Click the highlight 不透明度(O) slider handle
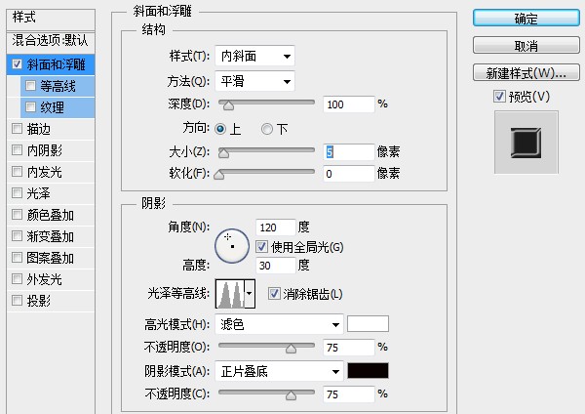The width and height of the screenshot is (585, 414). [x=291, y=349]
